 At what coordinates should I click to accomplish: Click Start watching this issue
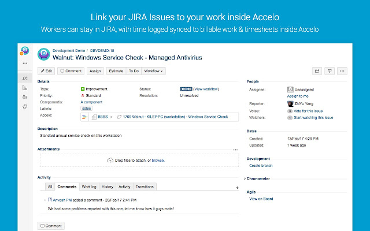point(313,118)
